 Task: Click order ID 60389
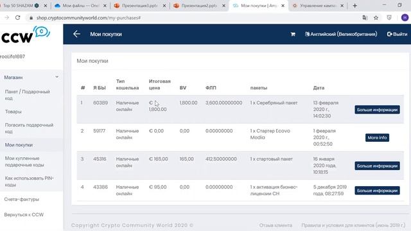coord(100,103)
